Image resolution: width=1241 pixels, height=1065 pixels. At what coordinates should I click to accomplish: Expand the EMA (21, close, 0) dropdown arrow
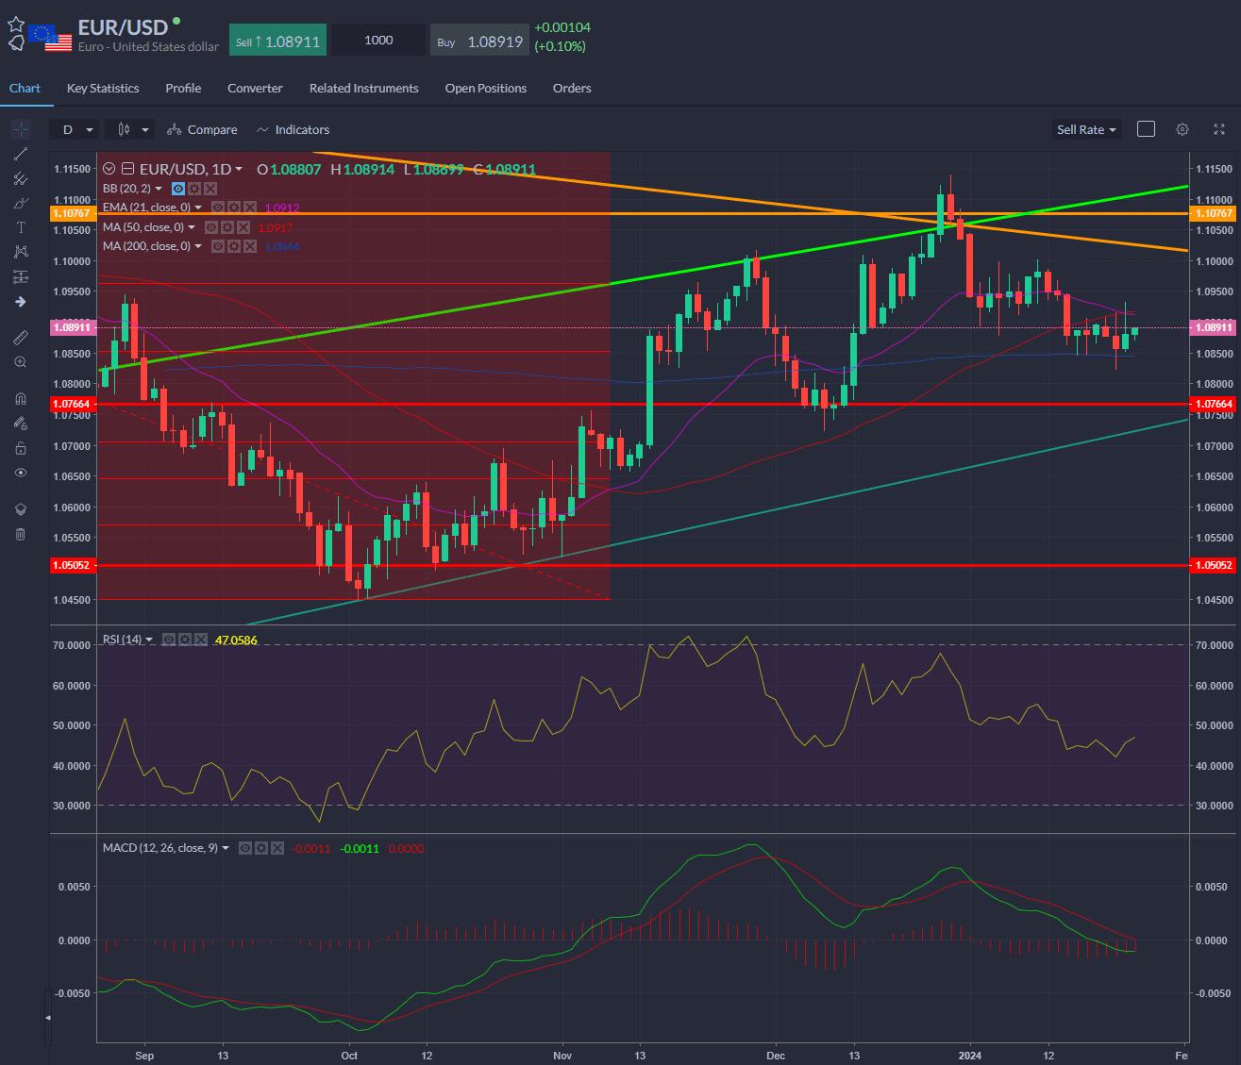199,208
